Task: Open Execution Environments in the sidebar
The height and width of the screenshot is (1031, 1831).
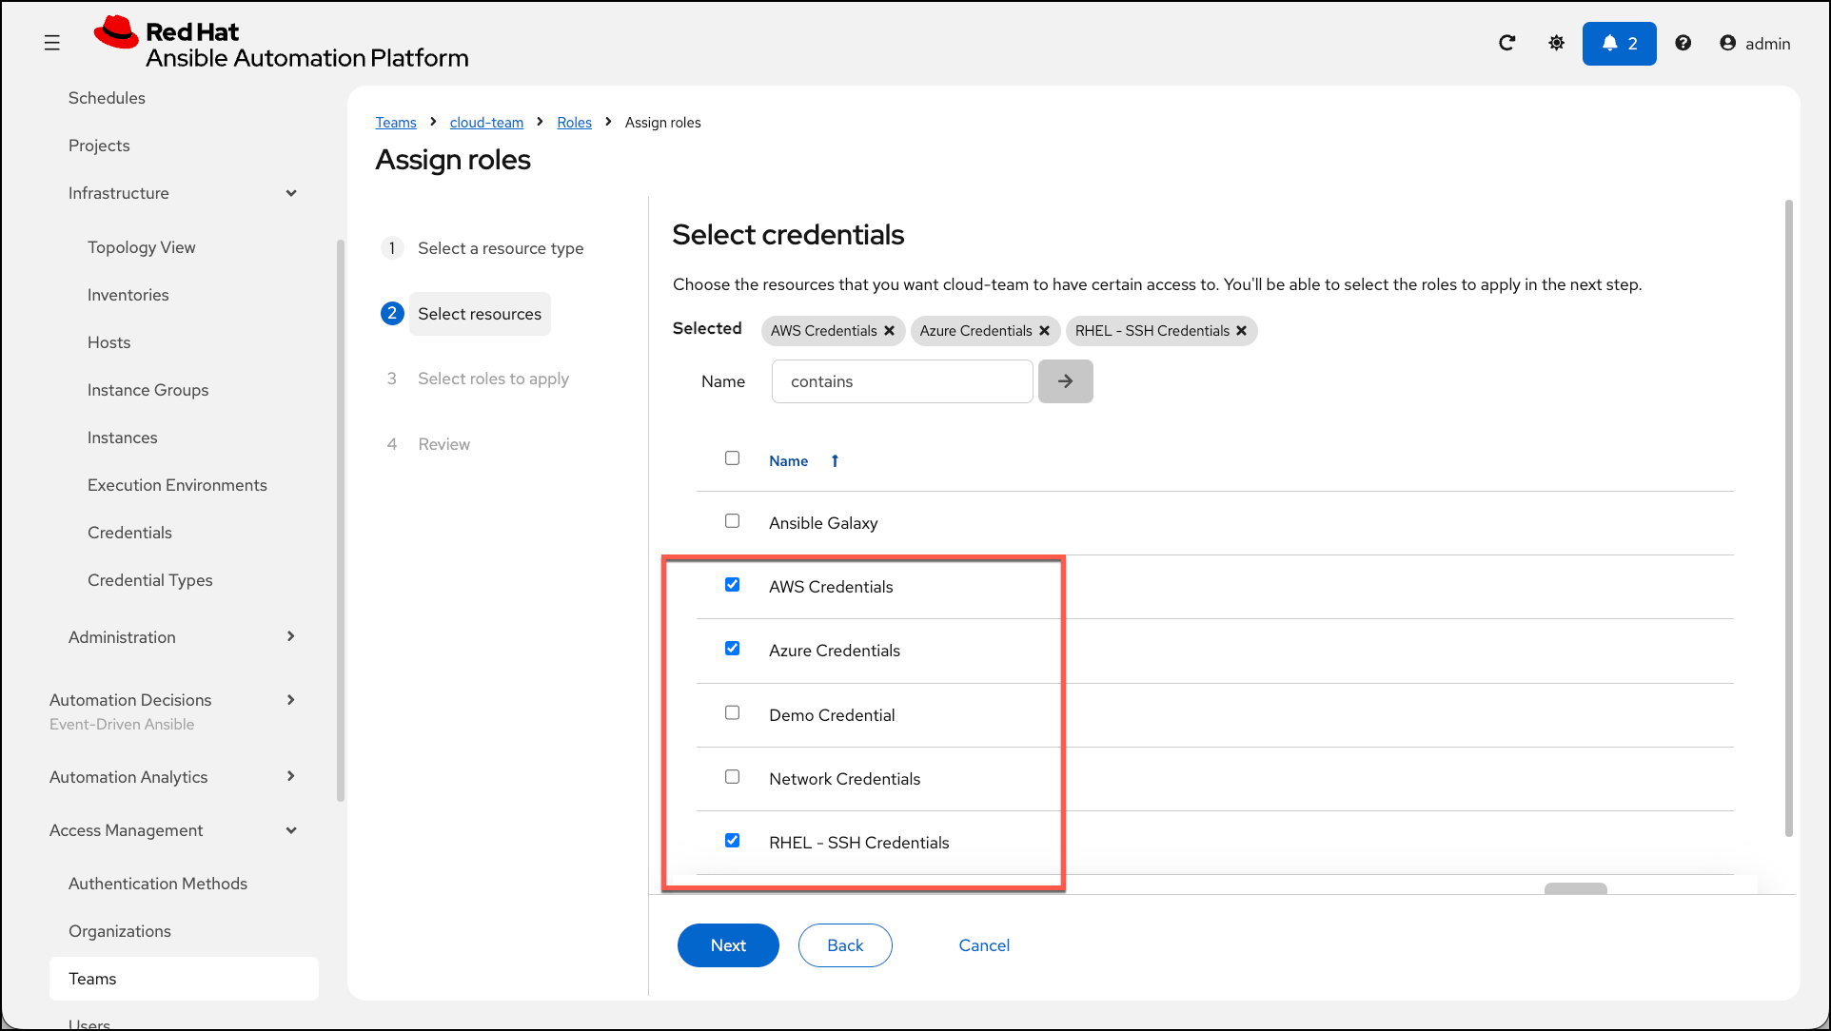Action: click(178, 485)
